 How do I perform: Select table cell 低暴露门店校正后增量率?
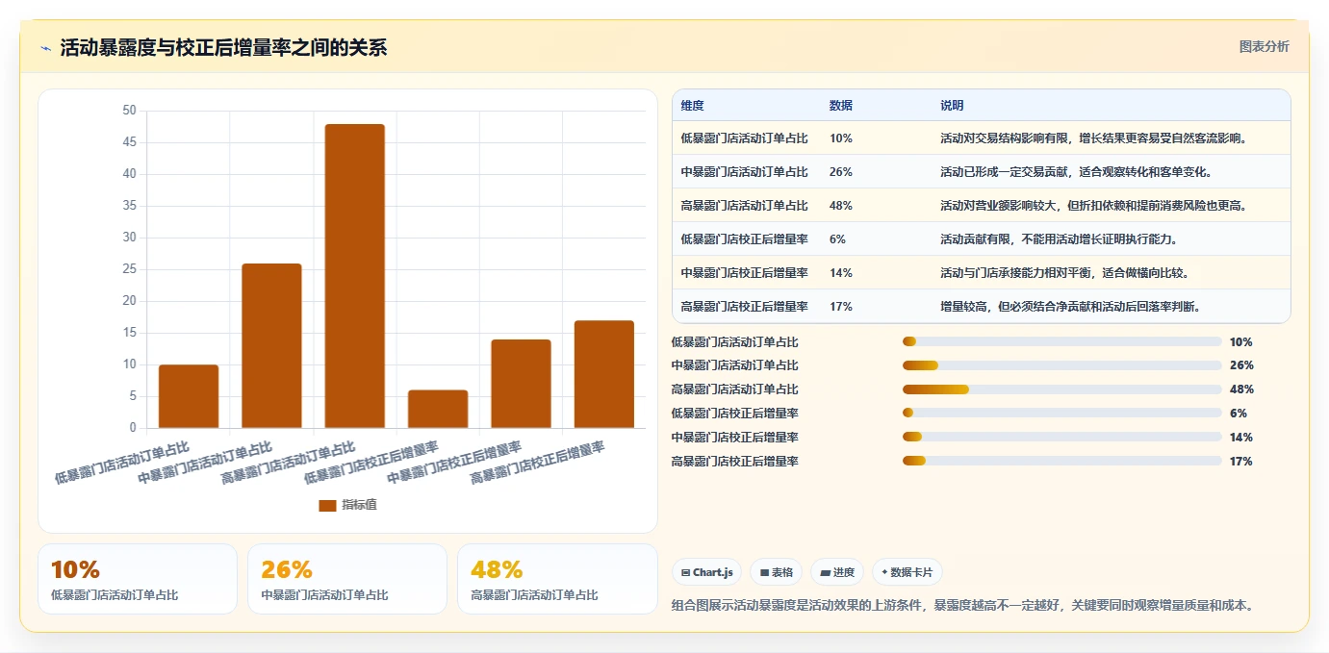[x=744, y=239]
